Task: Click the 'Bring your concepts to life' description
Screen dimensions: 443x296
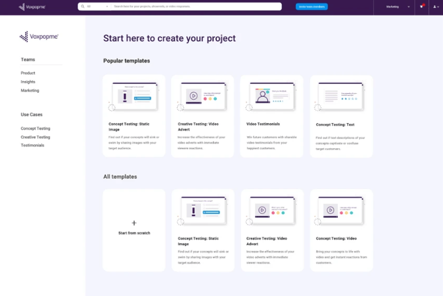Action: click(x=341, y=257)
